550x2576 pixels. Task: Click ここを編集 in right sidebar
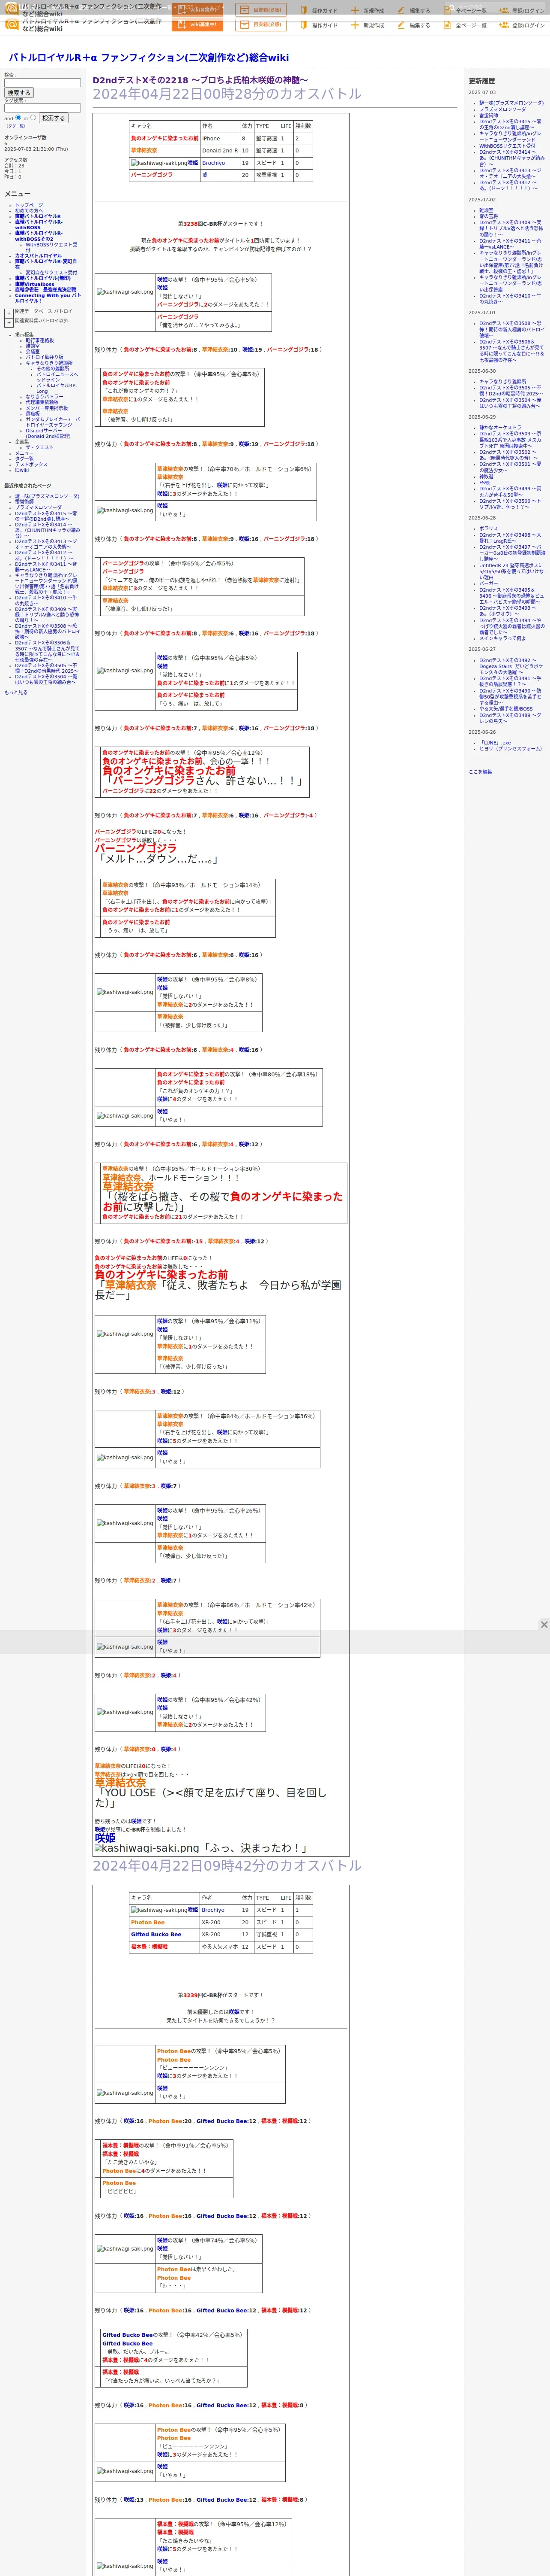481,772
